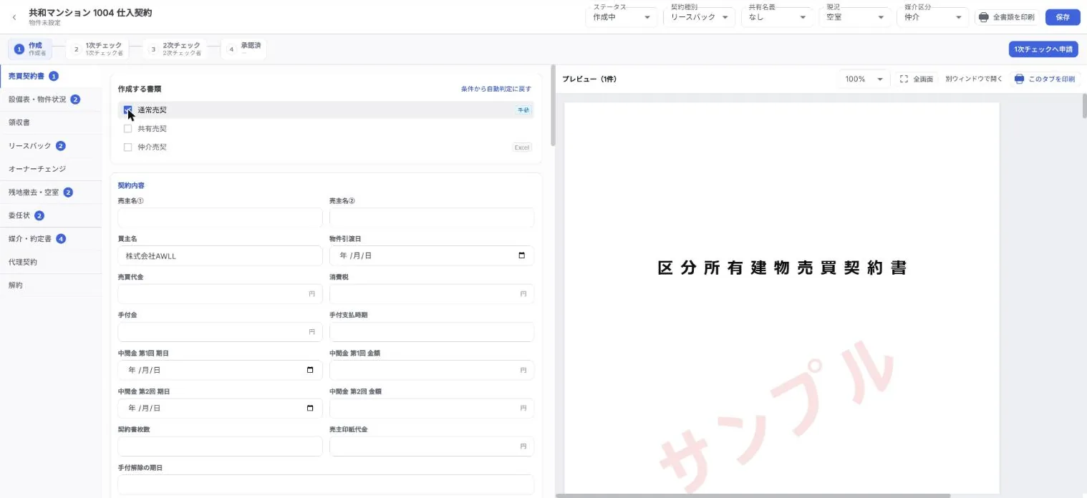Select the 設備表・物件状況 sidebar tab

pos(51,99)
